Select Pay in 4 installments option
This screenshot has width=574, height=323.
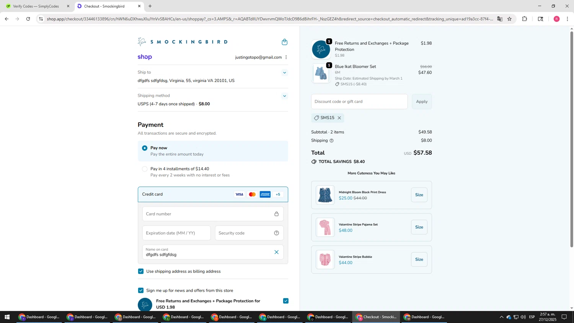pyautogui.click(x=145, y=169)
